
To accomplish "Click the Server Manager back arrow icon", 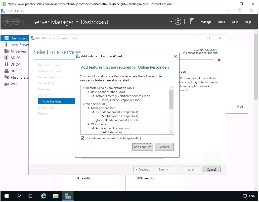I will click(x=8, y=22).
